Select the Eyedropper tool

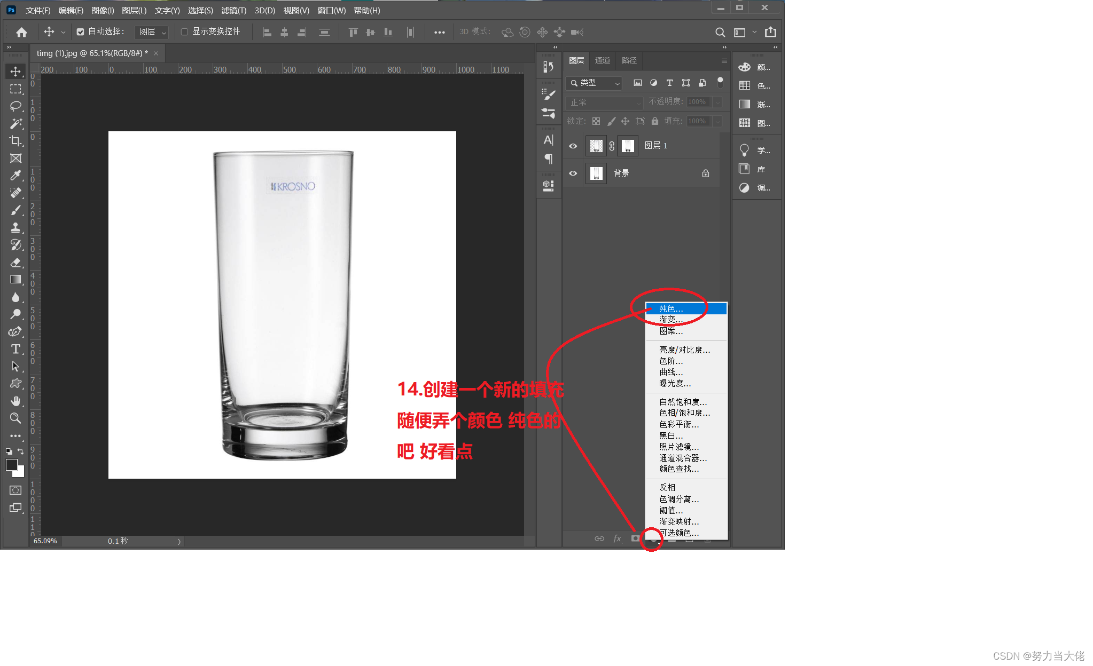[x=15, y=176]
